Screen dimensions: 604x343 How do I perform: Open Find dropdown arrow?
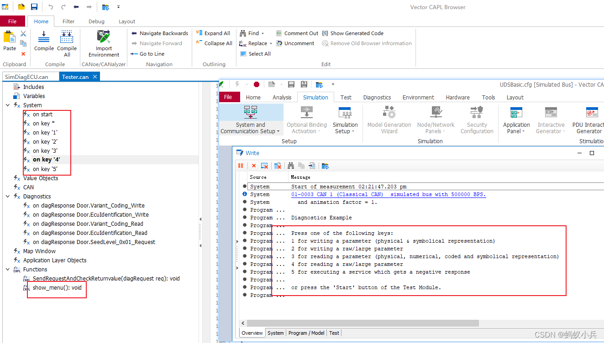[x=263, y=33]
